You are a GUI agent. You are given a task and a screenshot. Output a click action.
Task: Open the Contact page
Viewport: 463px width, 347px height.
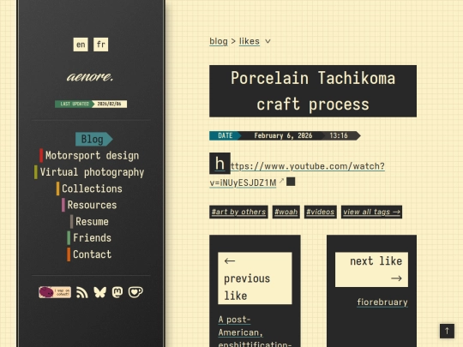pyautogui.click(x=89, y=254)
